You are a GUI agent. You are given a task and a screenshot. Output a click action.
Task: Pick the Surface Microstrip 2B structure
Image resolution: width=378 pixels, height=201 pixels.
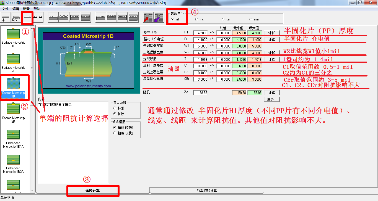[x=13, y=63]
